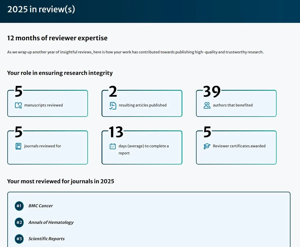300x247 pixels.
Task: Select the graduation cap icon for reviewer certificates
Action: point(207,146)
